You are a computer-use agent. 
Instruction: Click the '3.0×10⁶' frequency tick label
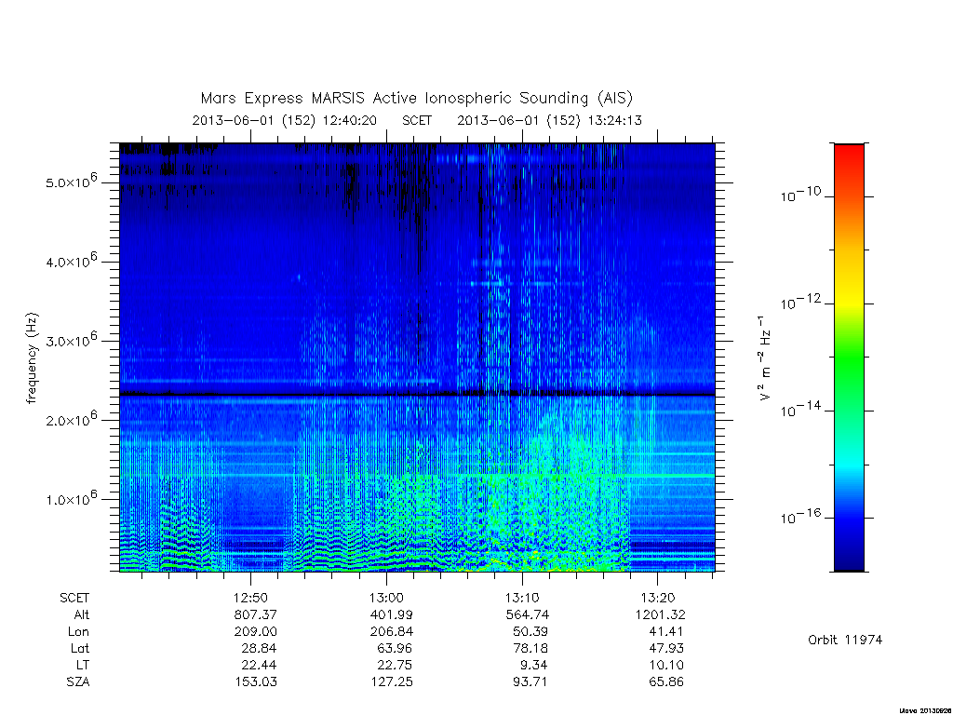pos(72,340)
